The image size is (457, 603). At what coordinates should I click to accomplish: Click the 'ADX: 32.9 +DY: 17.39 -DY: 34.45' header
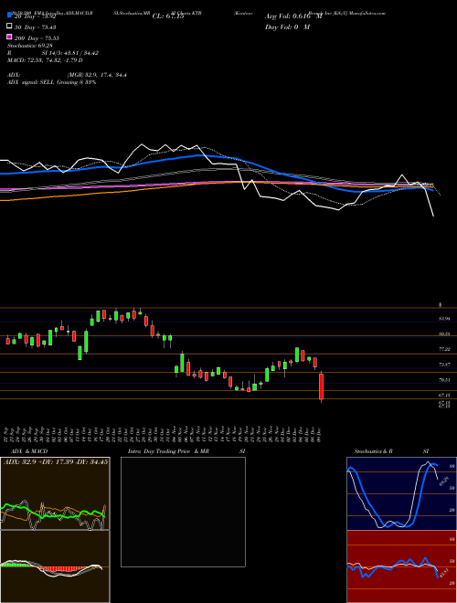tap(56, 461)
